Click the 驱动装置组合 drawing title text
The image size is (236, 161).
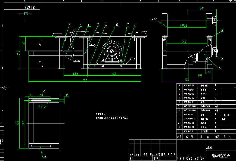click(221, 156)
